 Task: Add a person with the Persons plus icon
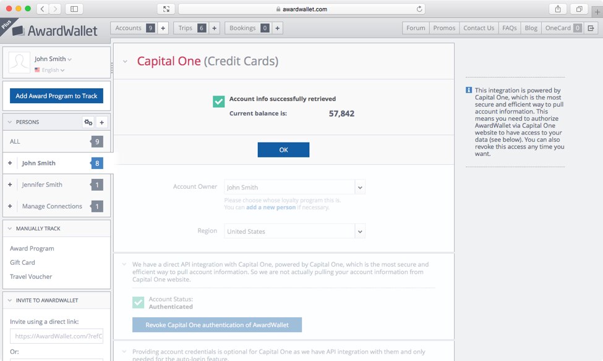pos(101,122)
